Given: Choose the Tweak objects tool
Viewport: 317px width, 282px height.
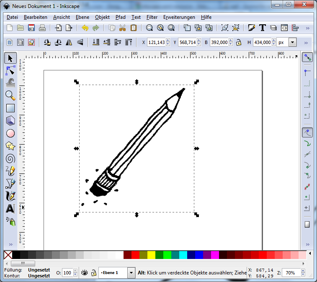Looking at the screenshot, I should point(10,83).
